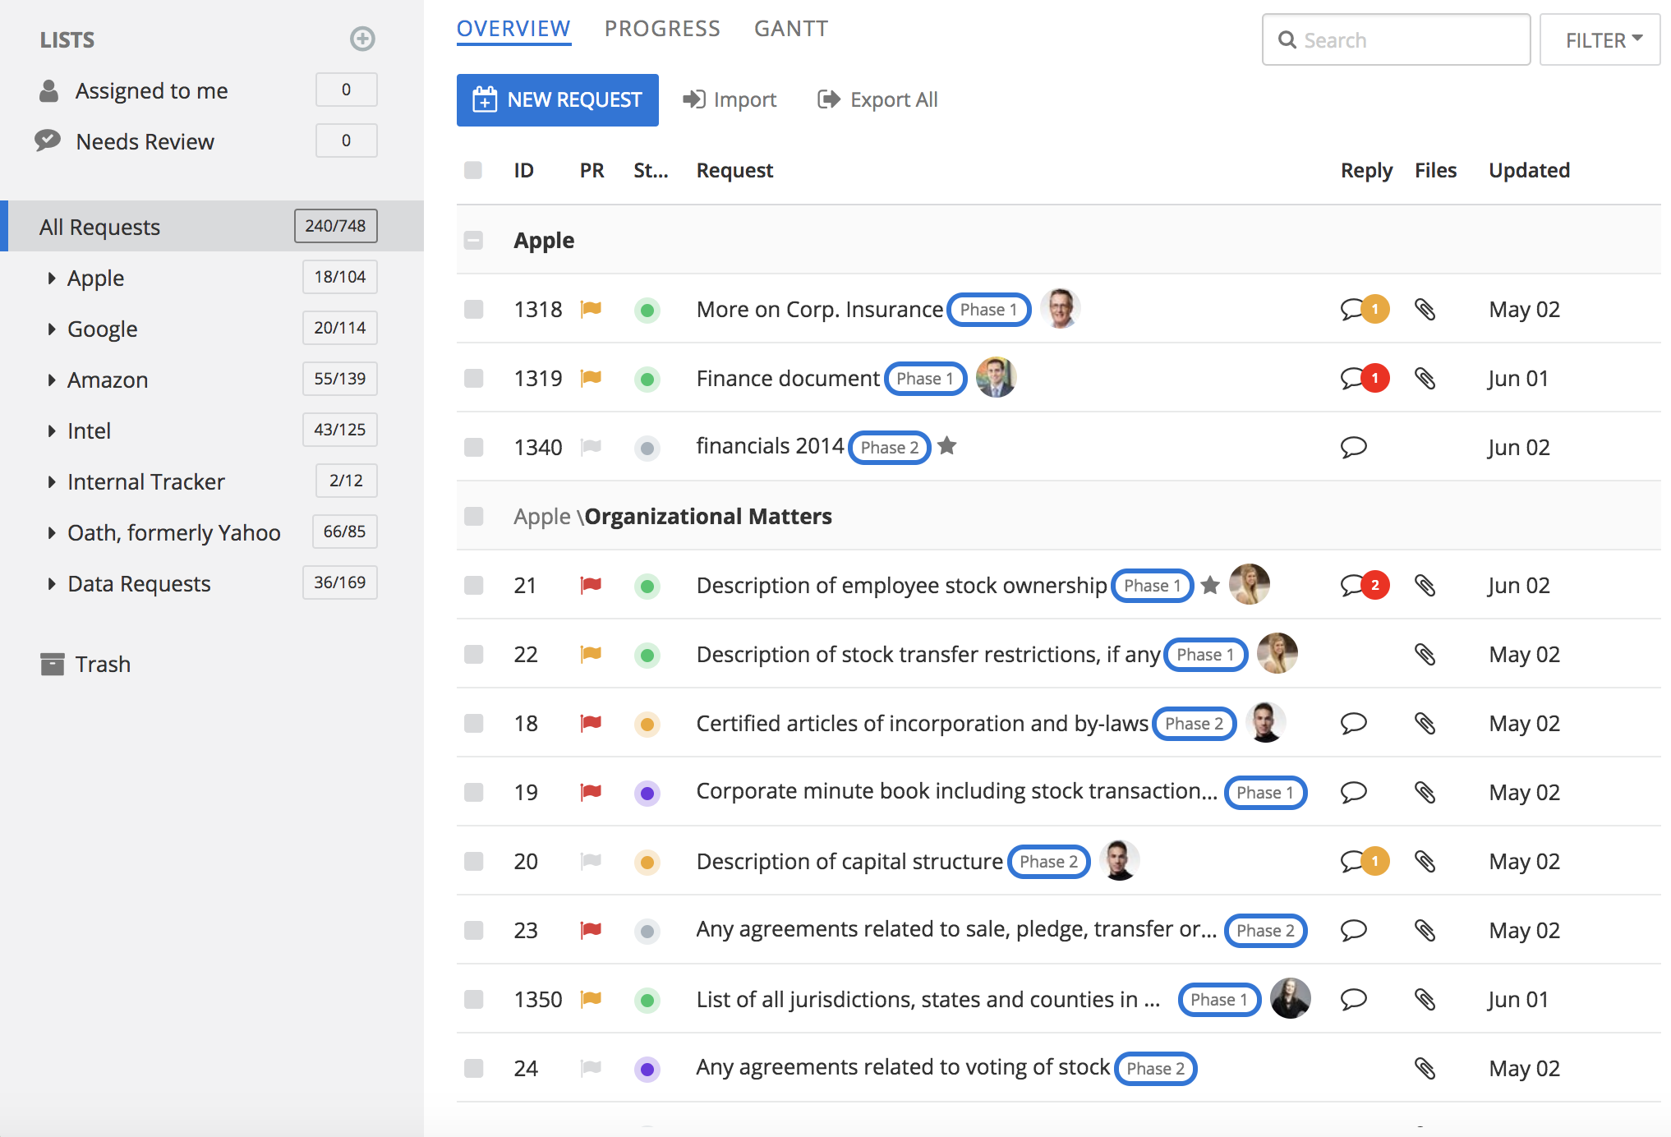Click purple status dot on request 19

pyautogui.click(x=647, y=793)
